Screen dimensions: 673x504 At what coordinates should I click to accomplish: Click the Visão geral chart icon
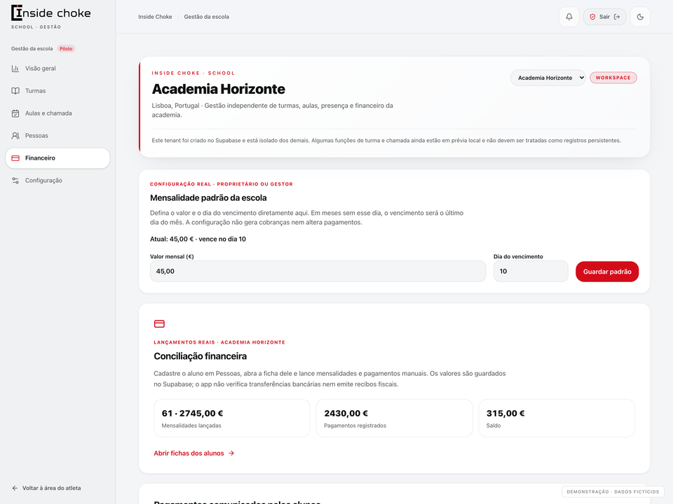pyautogui.click(x=15, y=69)
